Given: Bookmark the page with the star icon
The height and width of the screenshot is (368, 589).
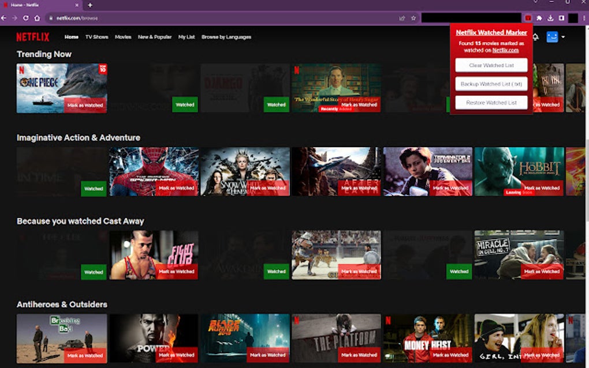Looking at the screenshot, I should coord(412,18).
